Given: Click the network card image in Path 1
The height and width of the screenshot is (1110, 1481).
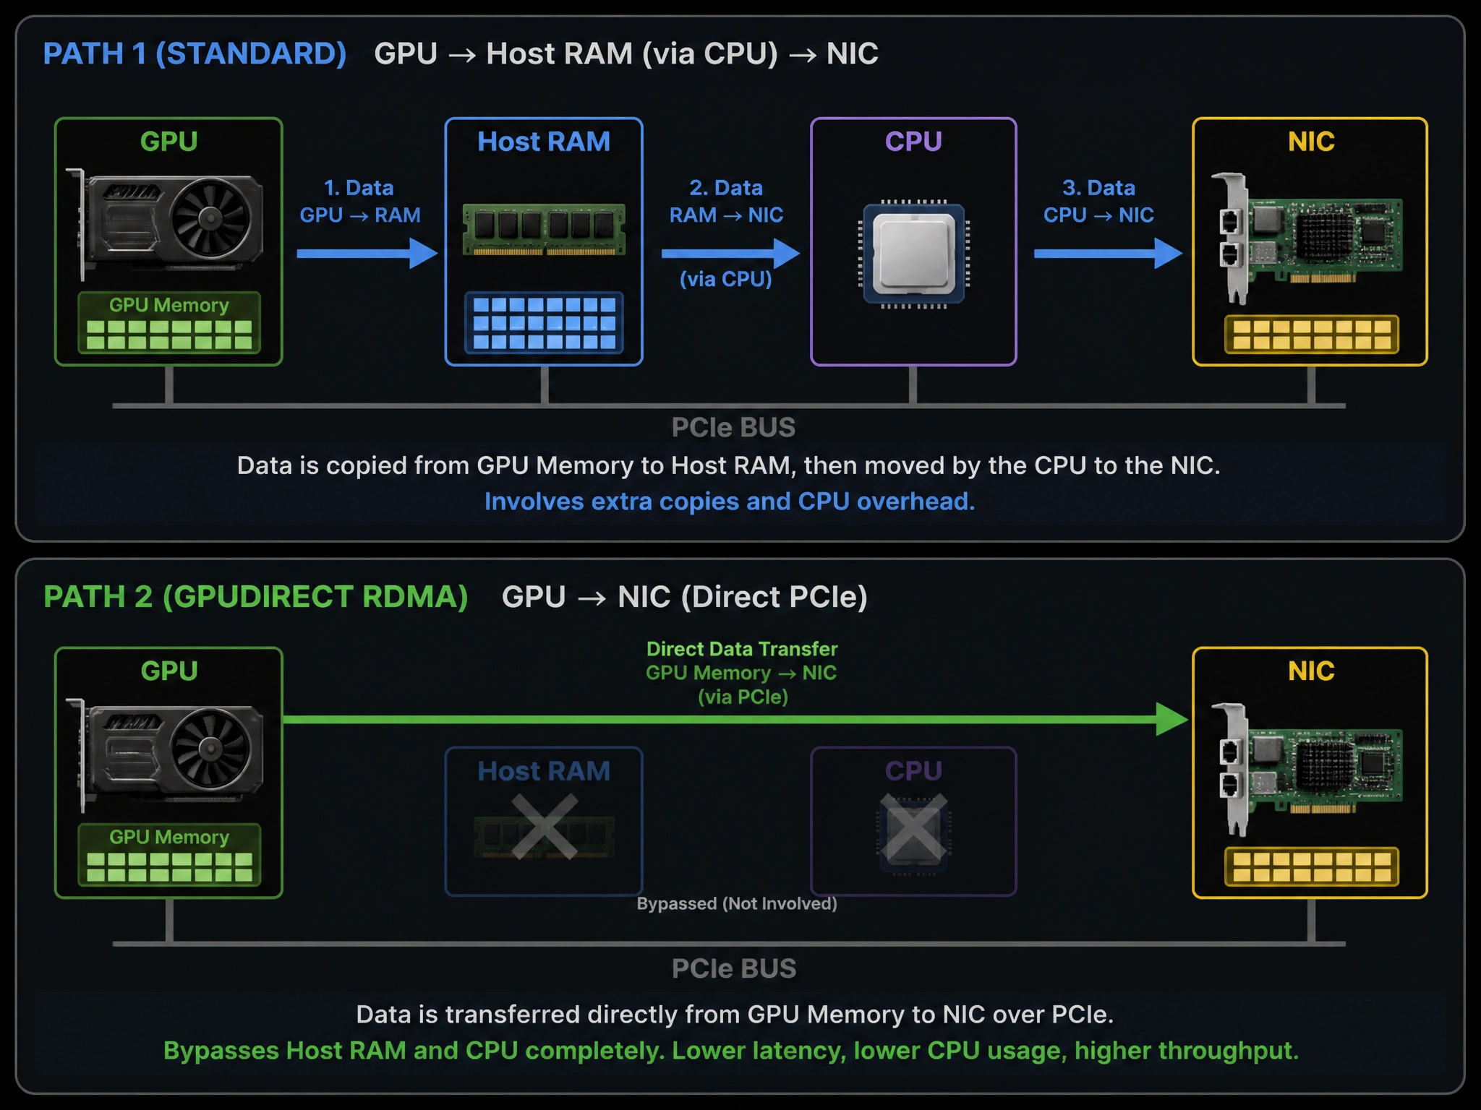Looking at the screenshot, I should tap(1306, 238).
